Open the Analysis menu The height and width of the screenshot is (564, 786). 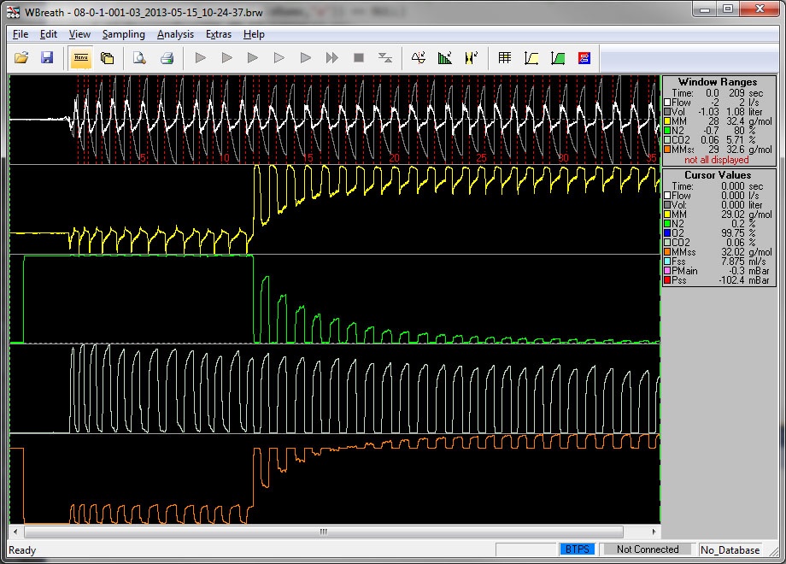click(175, 34)
